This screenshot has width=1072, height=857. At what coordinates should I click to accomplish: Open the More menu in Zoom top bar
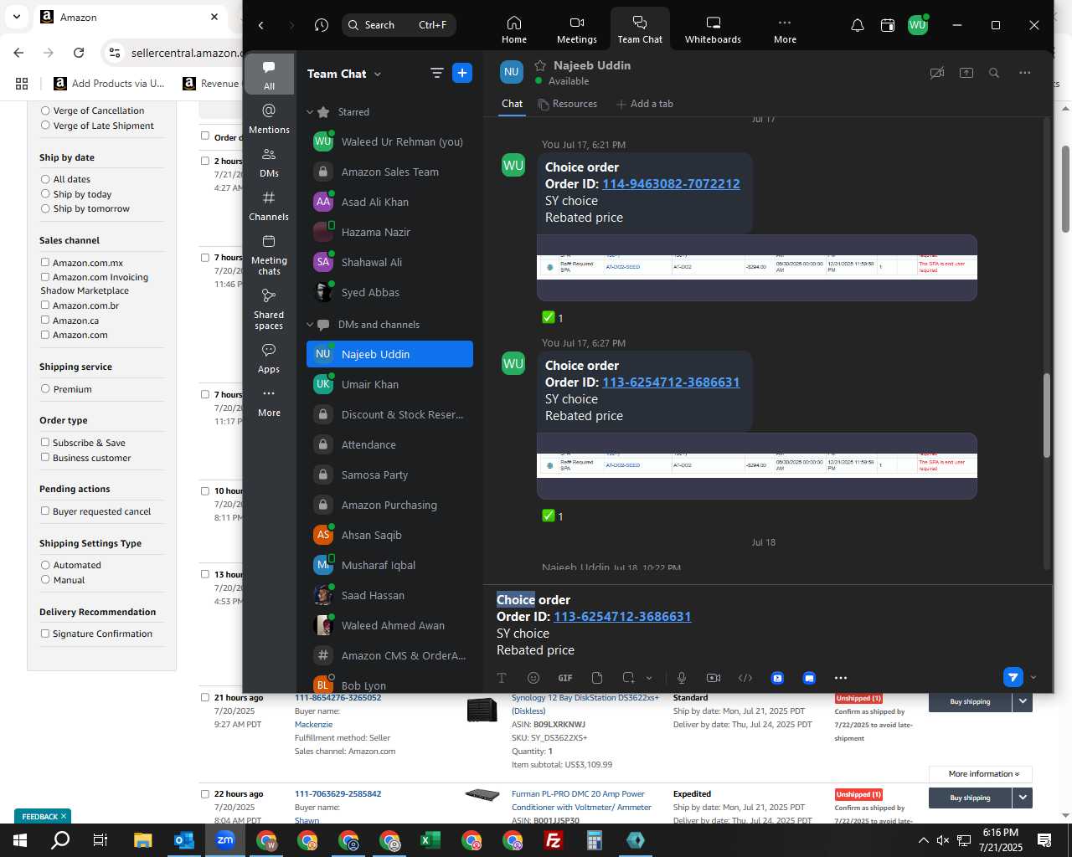pos(785,29)
